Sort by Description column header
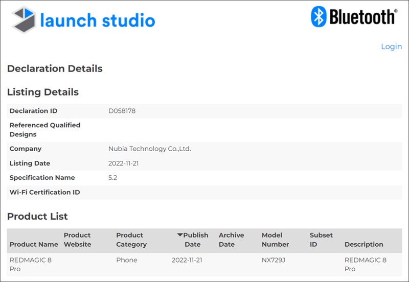 pos(363,244)
